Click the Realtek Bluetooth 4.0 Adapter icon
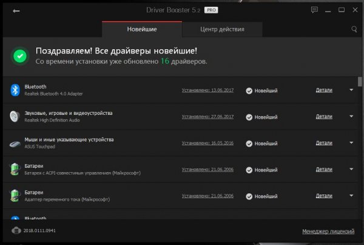Screen dimensions: 364x245 click(x=15, y=90)
